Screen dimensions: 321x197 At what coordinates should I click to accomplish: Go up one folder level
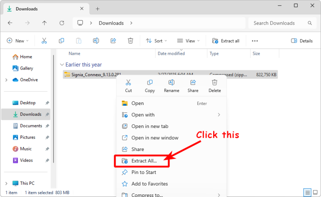click(x=45, y=23)
